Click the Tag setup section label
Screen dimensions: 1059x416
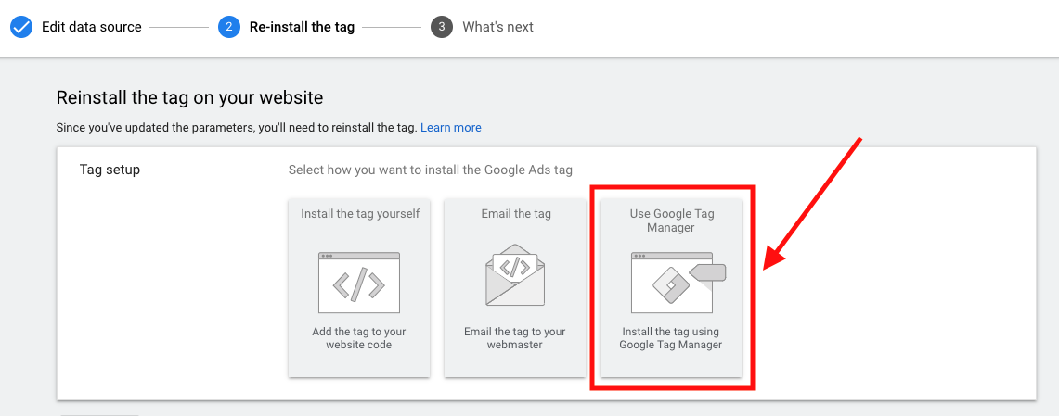pyautogui.click(x=110, y=170)
